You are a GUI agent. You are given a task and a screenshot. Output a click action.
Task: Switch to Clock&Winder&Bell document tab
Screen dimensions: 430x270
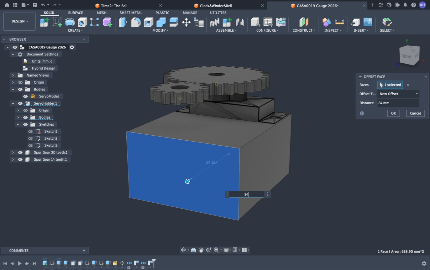tap(216, 6)
